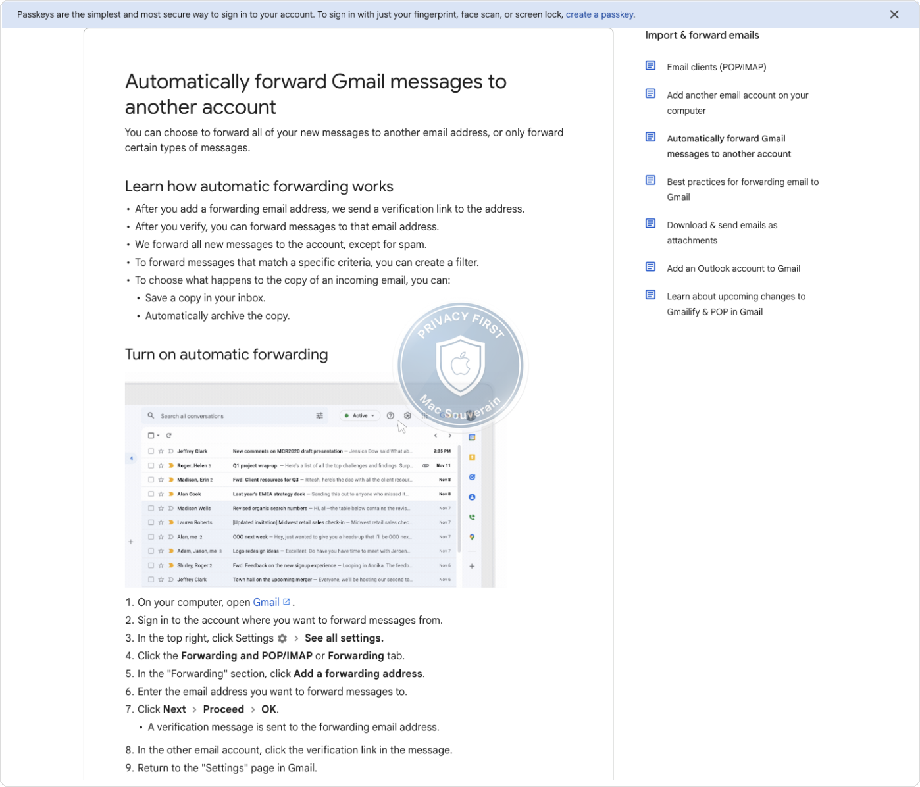Viewport: 920px width, 787px height.
Task: Click bold Add a forwarding address text in step 5
Action: pyautogui.click(x=358, y=674)
